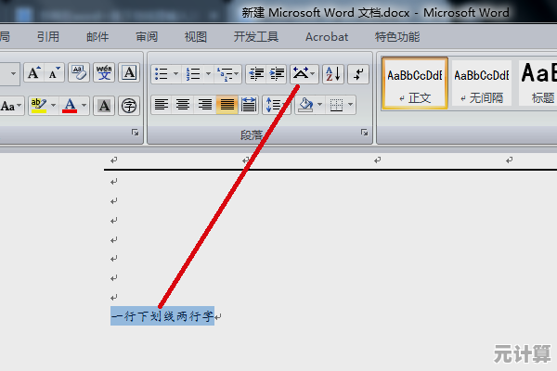Apply the 标题 heading style
Screen dimensions: 557x371
coord(538,83)
